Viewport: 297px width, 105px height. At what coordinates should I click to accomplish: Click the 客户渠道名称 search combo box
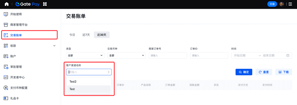coord(89,72)
